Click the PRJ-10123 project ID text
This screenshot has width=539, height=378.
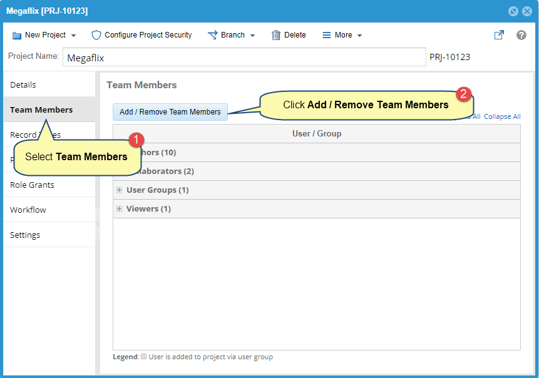[449, 57]
